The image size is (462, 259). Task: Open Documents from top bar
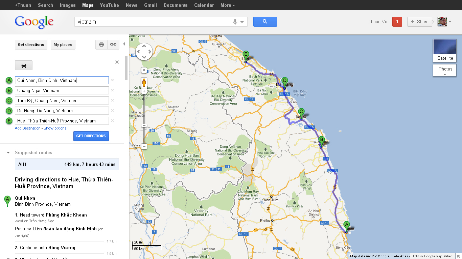pos(176,5)
